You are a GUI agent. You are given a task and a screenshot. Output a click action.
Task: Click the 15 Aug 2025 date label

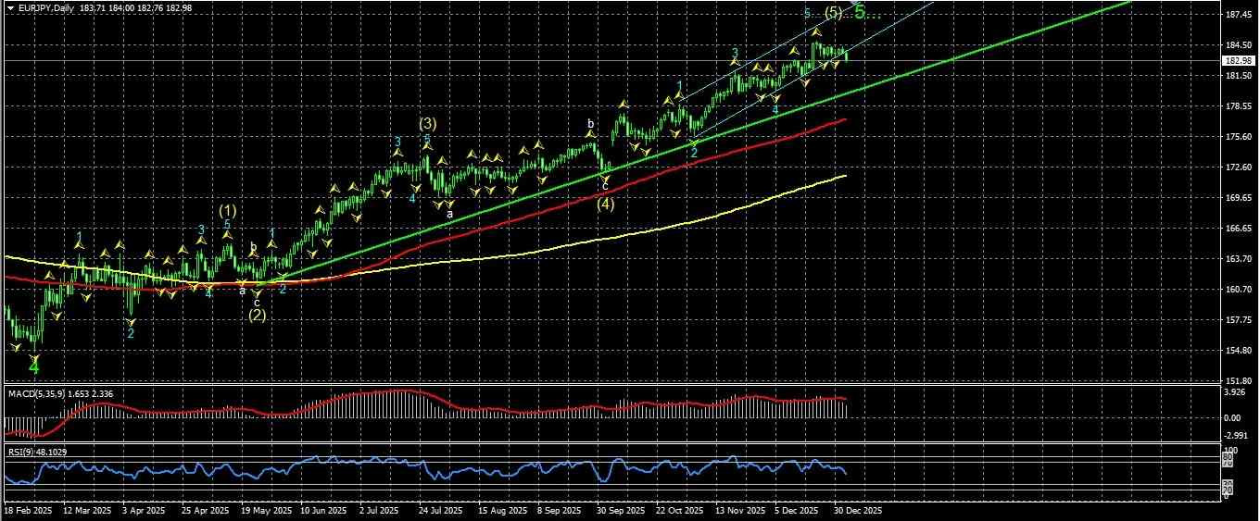(x=501, y=510)
